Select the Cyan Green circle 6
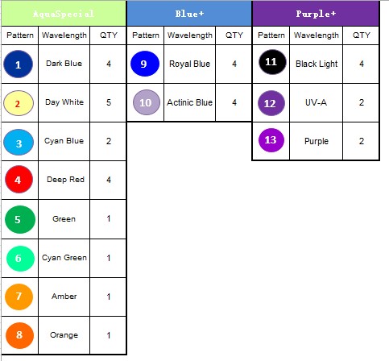This screenshot has height=361, width=389. [20, 259]
